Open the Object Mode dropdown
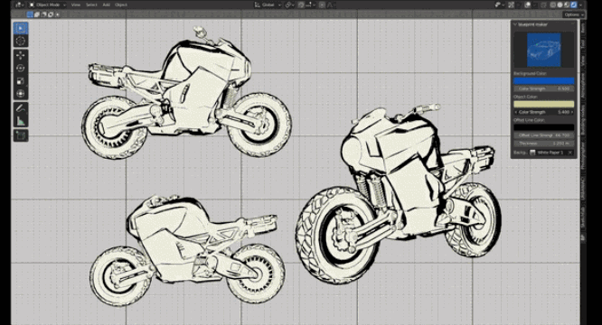This screenshot has height=325, width=602. pos(47,5)
